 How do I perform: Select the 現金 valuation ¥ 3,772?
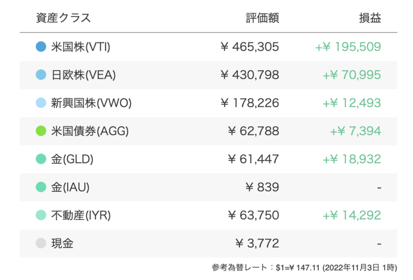coord(257,243)
